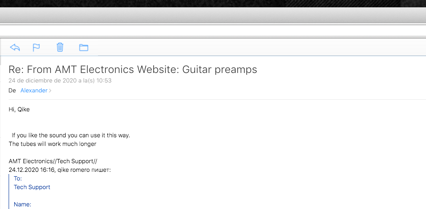Click the AMT Electronics//Tech Support// signature
Screen dimensions: 426x209
coord(53,161)
